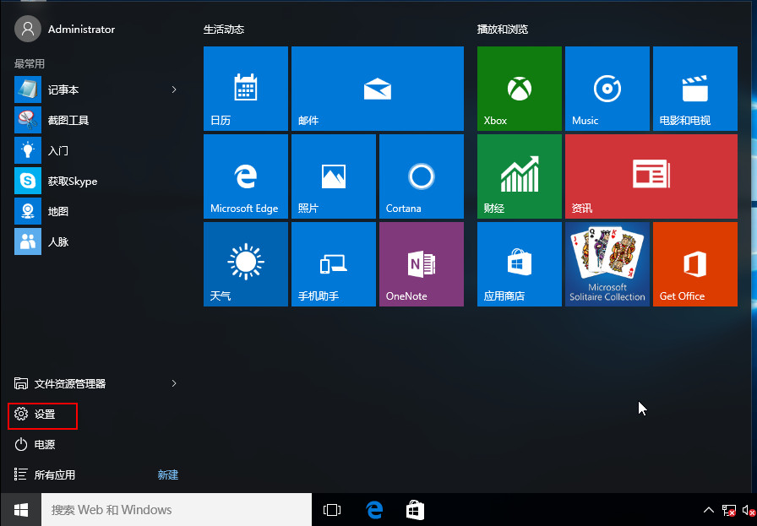Open the 天气 weather tile
757x526 pixels.
pos(245,264)
